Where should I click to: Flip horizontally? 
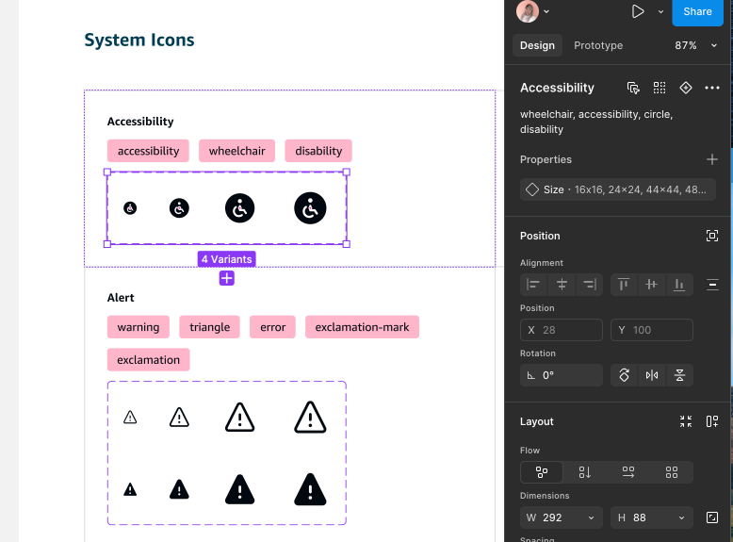pyautogui.click(x=652, y=375)
